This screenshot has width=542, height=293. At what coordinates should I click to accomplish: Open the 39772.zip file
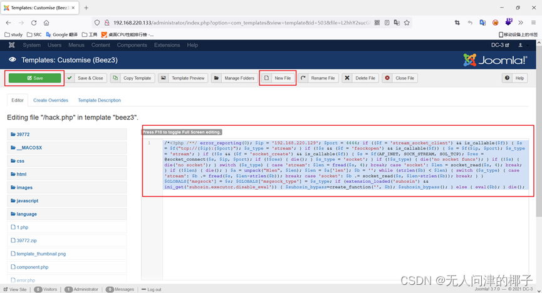coord(66,240)
